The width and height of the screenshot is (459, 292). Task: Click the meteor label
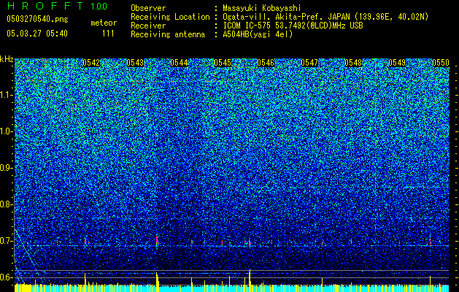[x=104, y=23]
